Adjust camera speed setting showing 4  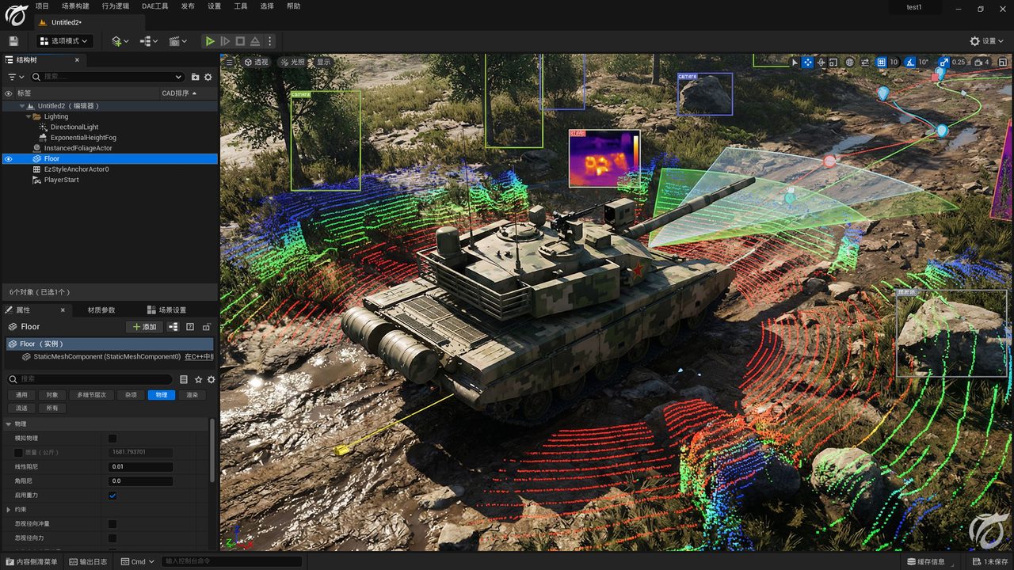[x=982, y=62]
